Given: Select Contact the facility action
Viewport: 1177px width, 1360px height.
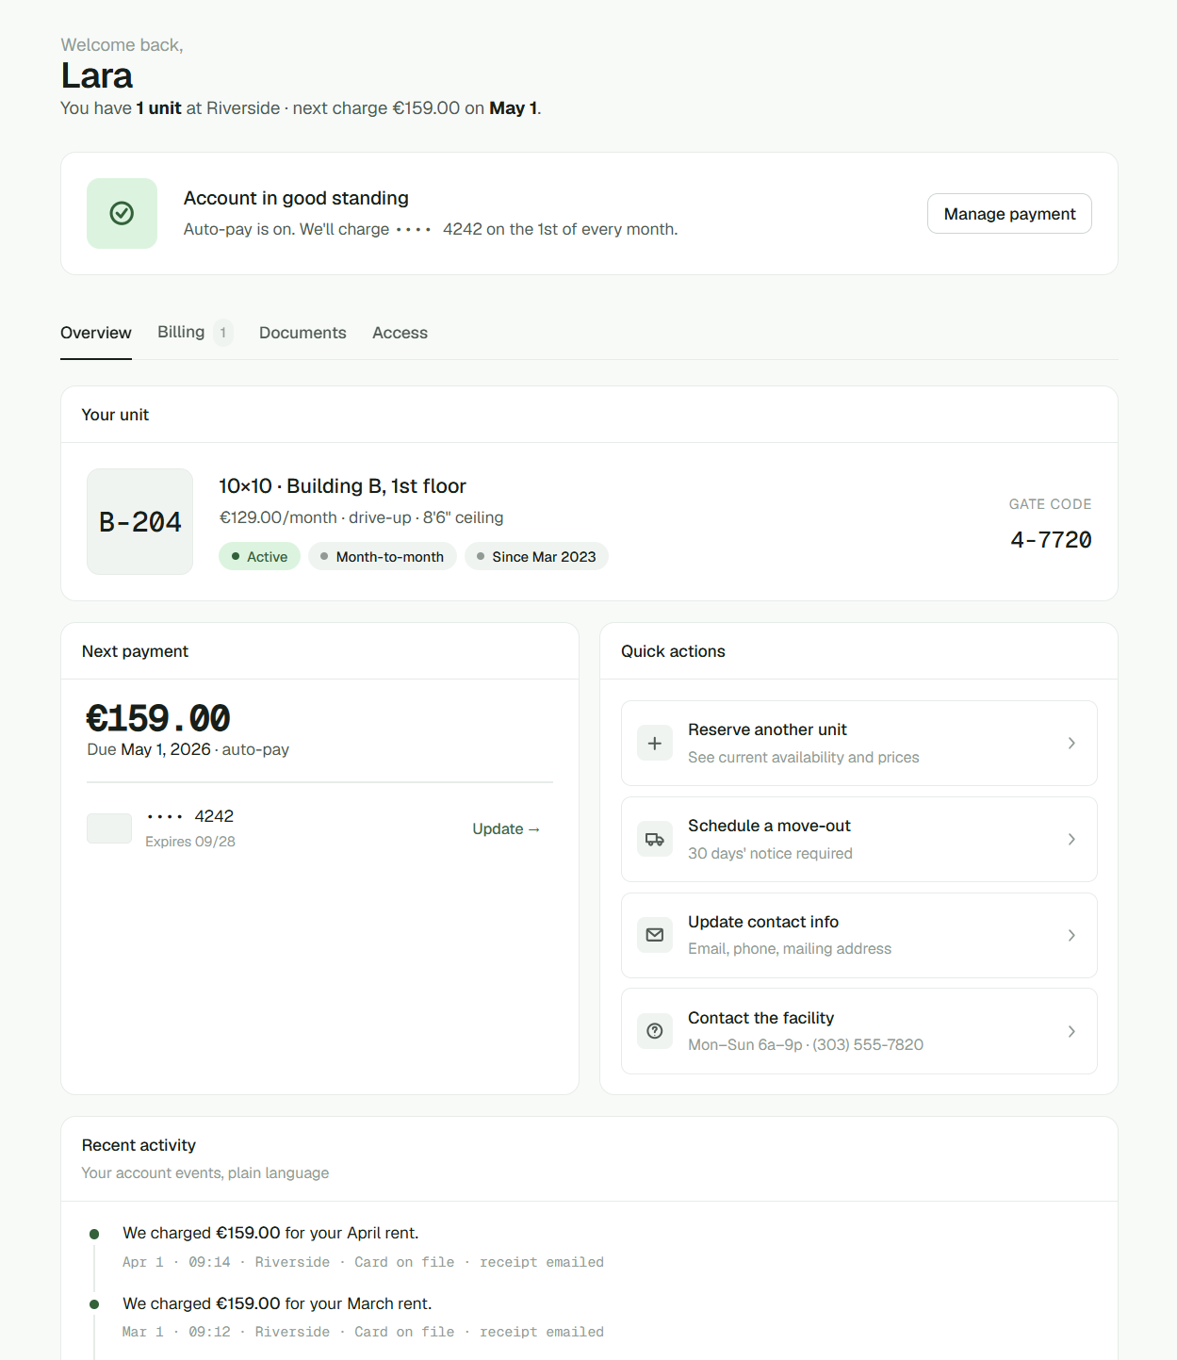Looking at the screenshot, I should [859, 1031].
